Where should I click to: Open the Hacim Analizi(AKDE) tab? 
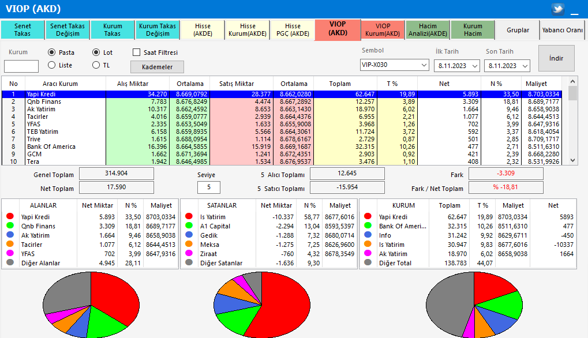(428, 30)
